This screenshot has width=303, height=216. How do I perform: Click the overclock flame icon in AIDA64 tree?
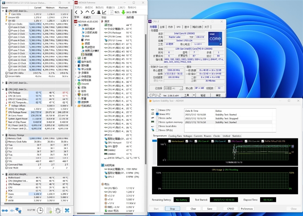83,44
